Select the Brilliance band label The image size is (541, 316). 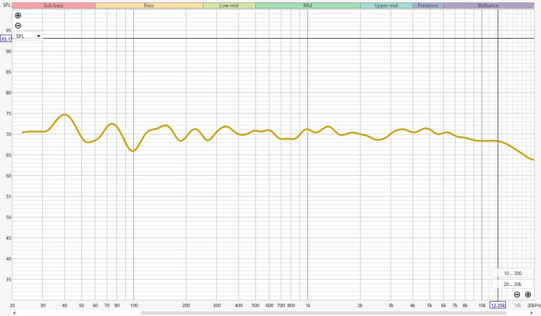(489, 5)
